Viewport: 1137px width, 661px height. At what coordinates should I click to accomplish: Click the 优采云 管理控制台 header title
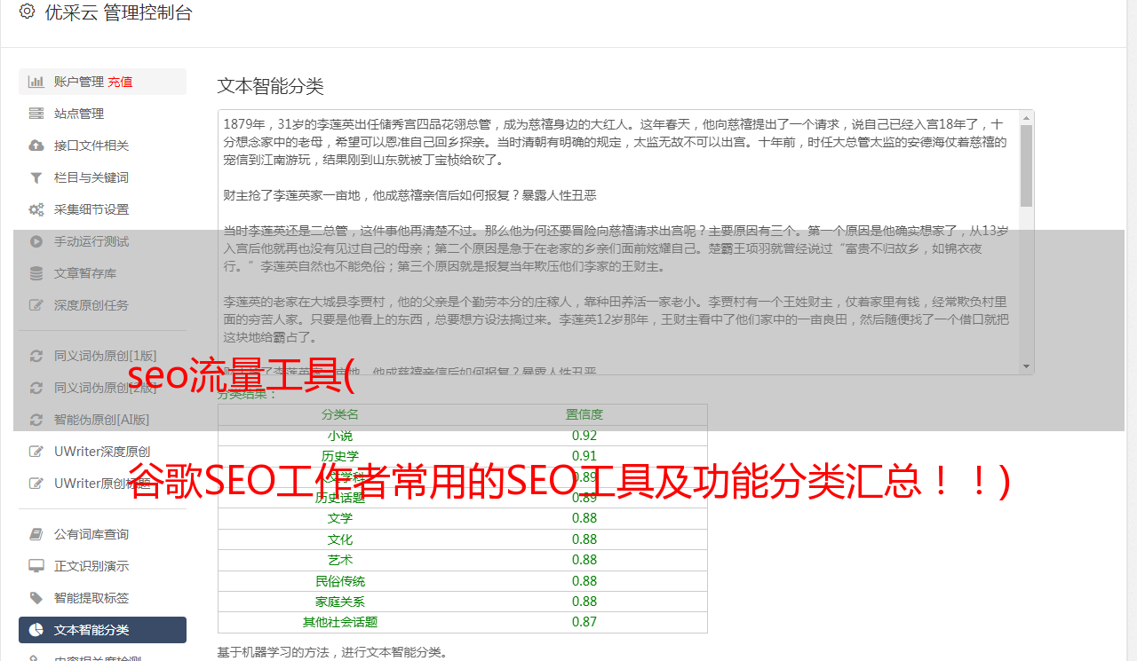[x=118, y=12]
